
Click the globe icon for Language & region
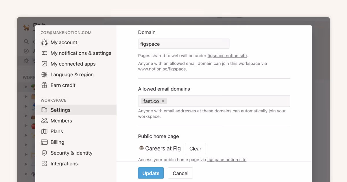coord(45,74)
